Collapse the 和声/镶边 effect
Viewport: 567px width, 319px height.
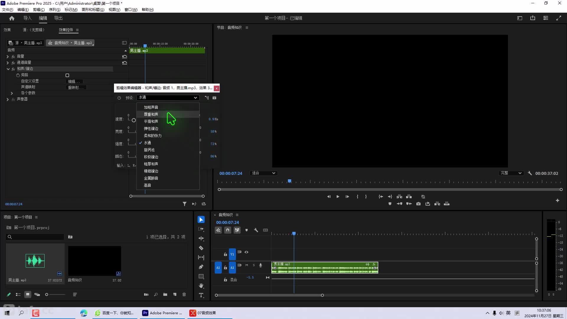click(x=8, y=69)
